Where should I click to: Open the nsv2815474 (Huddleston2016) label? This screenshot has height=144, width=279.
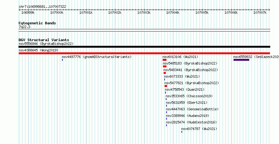point(192,122)
